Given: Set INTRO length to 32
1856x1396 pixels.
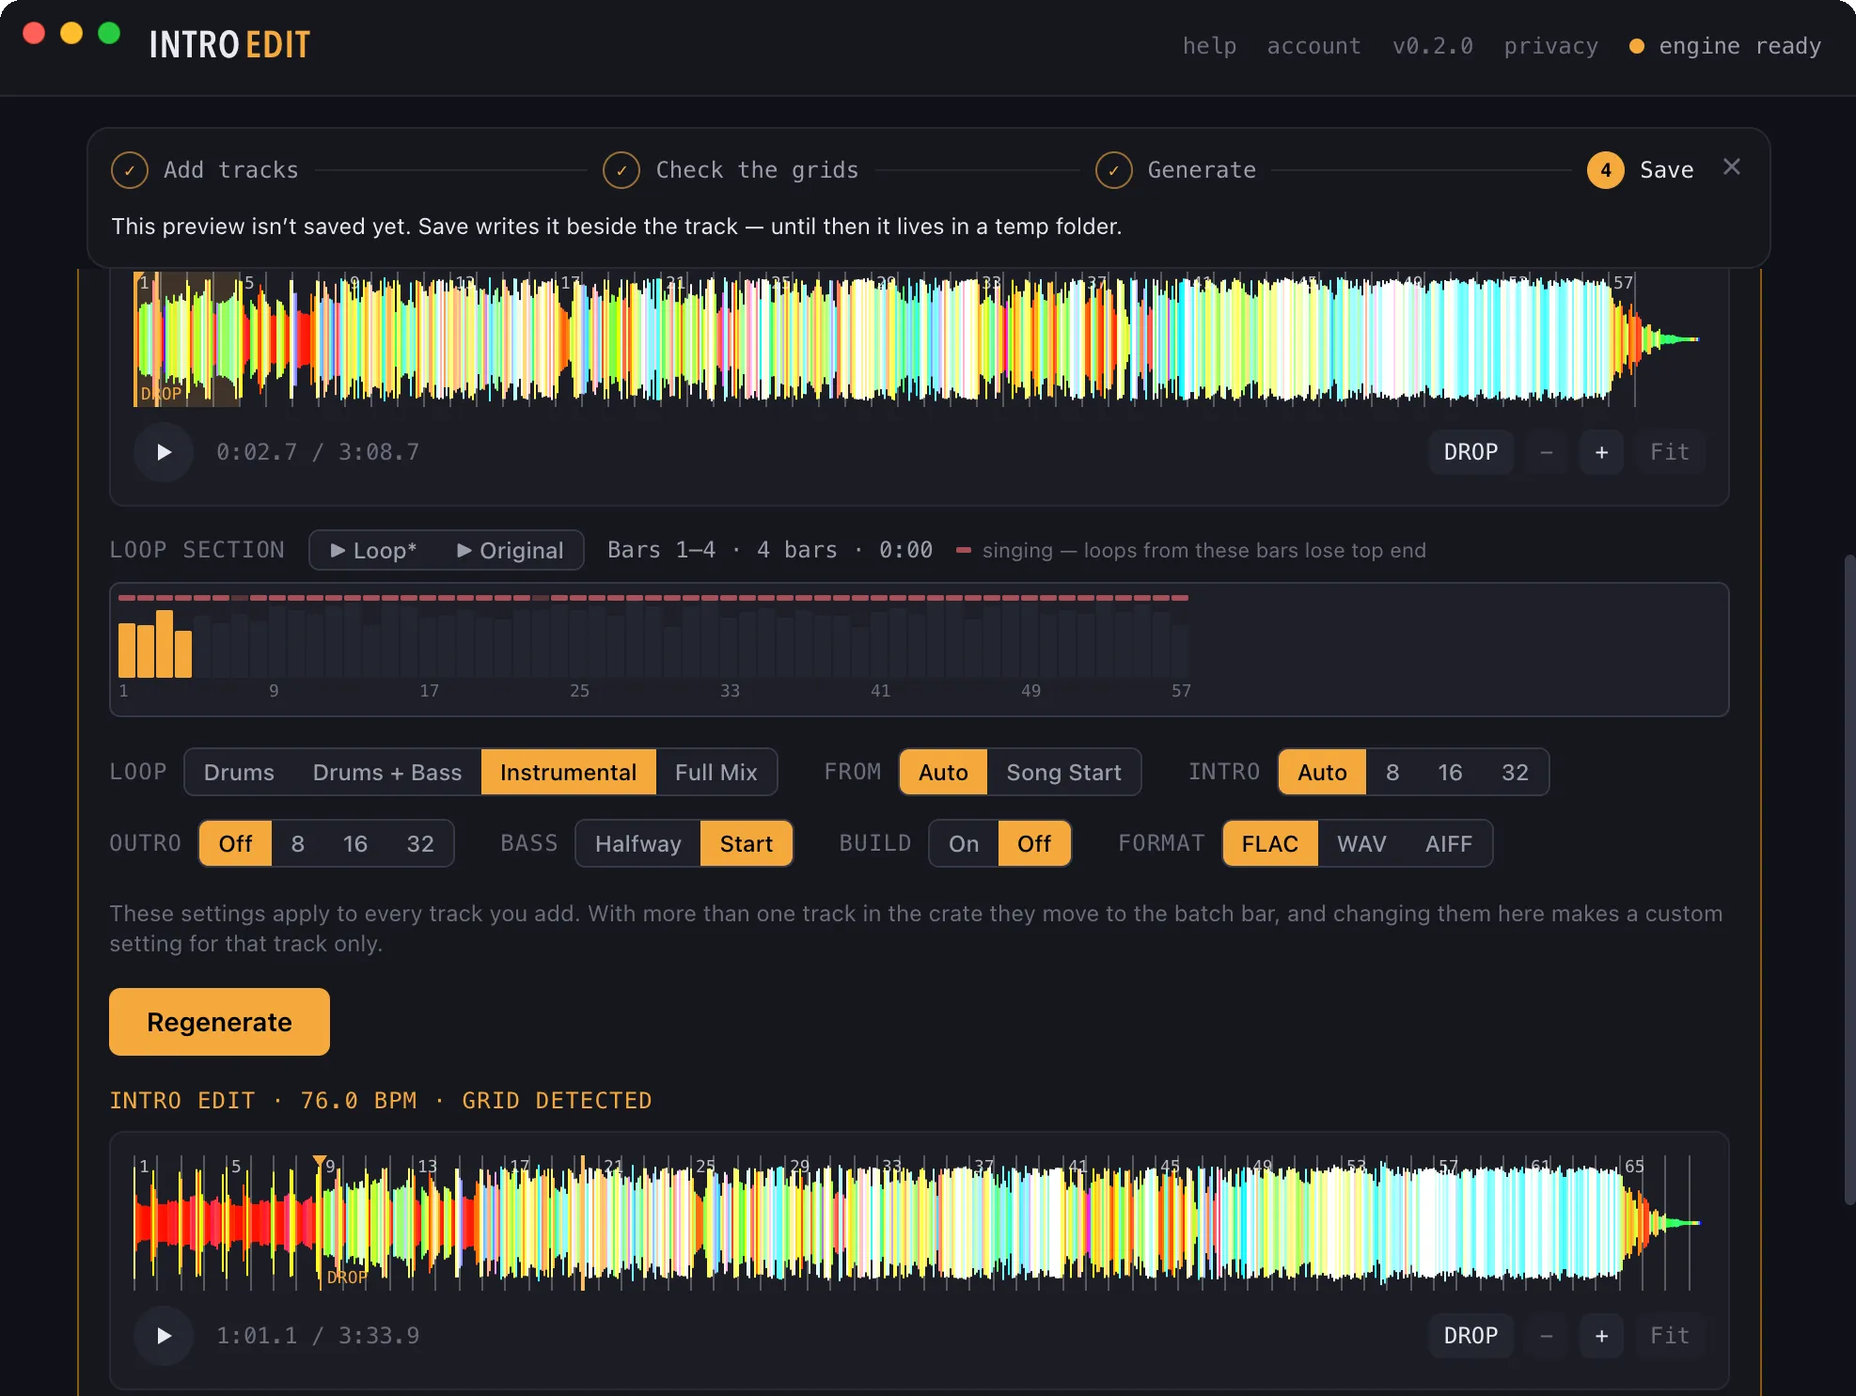Looking at the screenshot, I should click(1515, 773).
